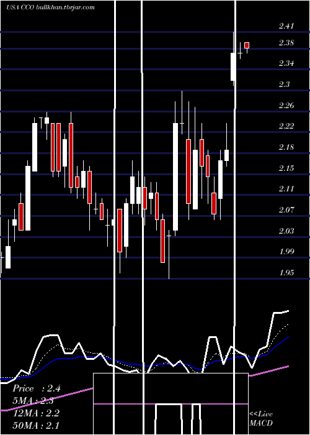Image resolution: width=310 pixels, height=435 pixels.
Task: Click the '50MA : 2.1' legend entry
Action: pyautogui.click(x=36, y=425)
